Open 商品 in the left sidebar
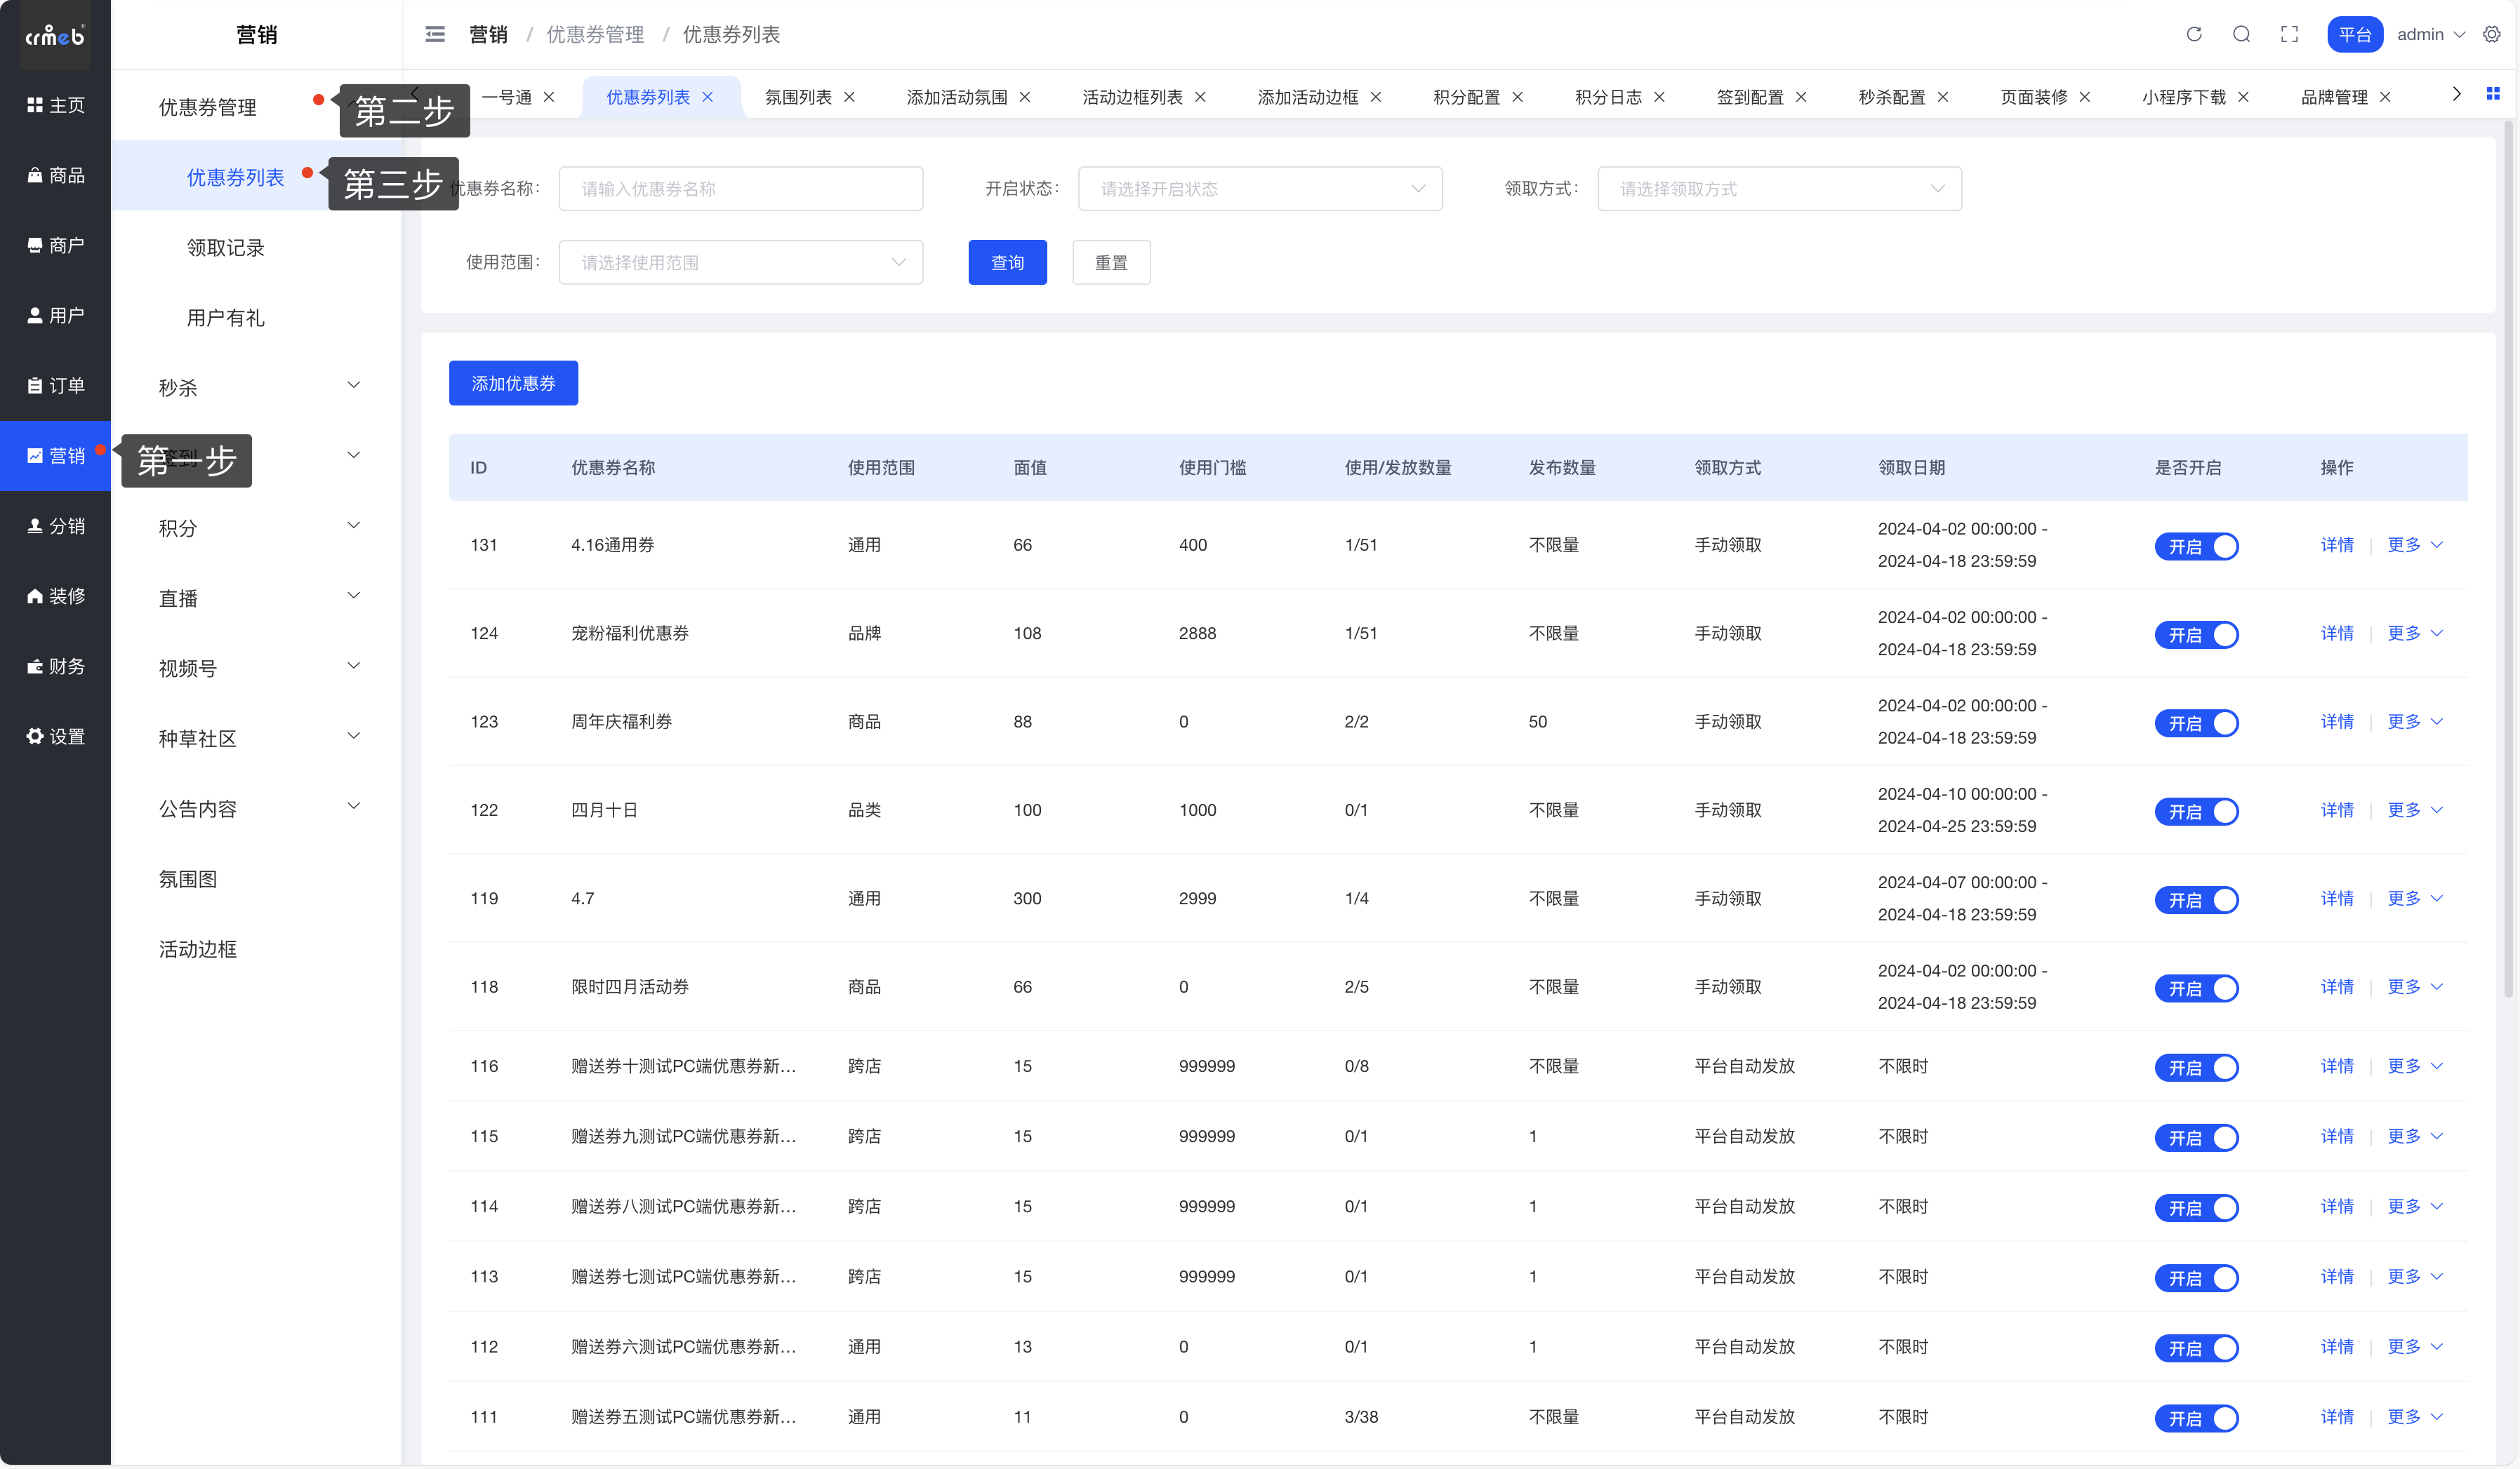Screen dimensions: 2520x1469 (56, 175)
